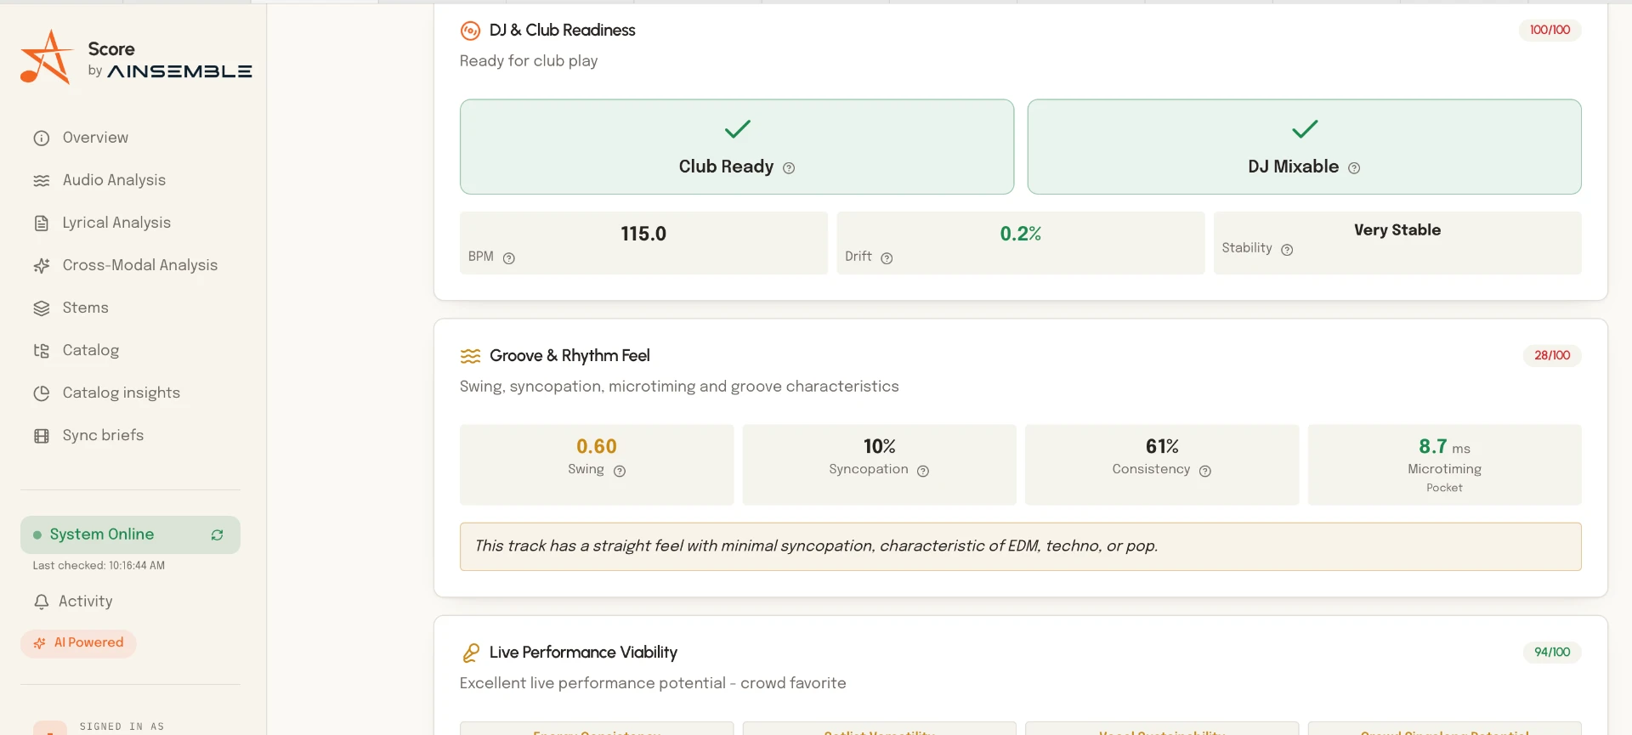Click the AI Powered badge

coord(78,643)
